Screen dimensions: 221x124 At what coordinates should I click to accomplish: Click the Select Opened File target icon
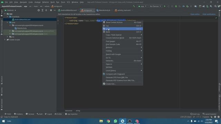(x=39, y=10)
